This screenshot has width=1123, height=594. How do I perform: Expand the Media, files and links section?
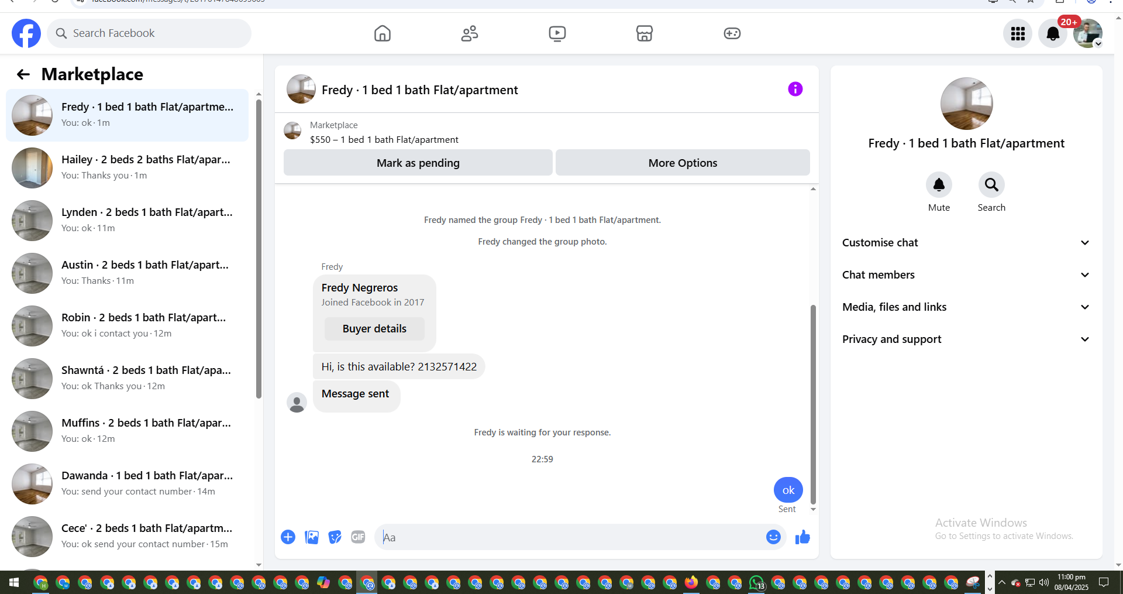966,307
